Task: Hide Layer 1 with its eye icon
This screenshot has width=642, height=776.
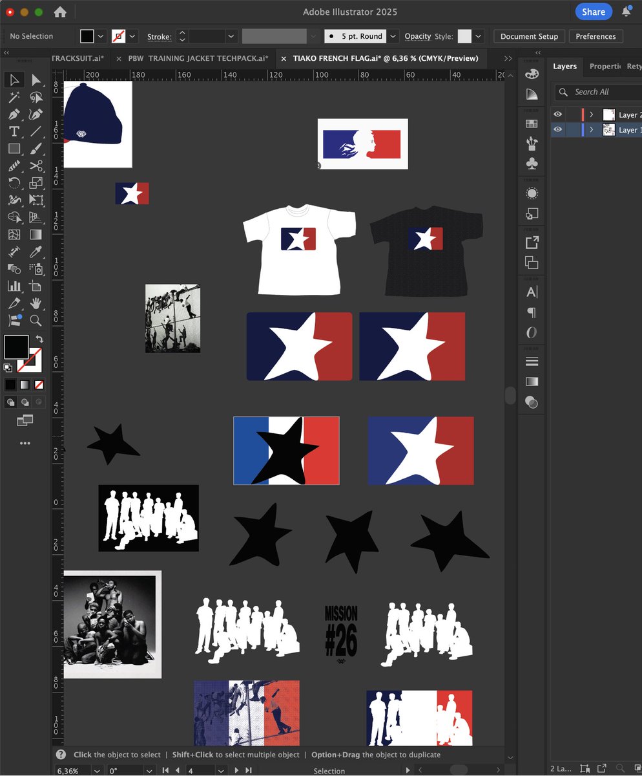Action: 557,130
